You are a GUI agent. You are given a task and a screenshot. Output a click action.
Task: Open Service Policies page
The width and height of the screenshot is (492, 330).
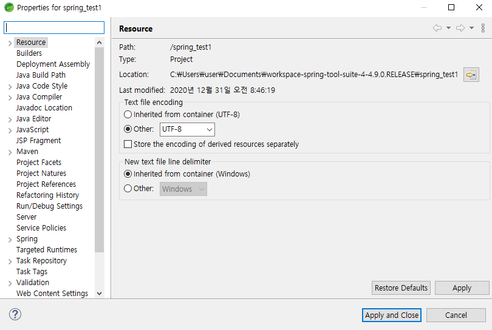tap(41, 228)
